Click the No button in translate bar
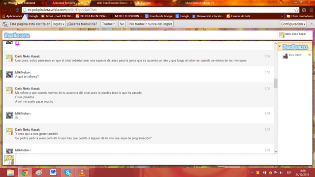 [x=122, y=24]
